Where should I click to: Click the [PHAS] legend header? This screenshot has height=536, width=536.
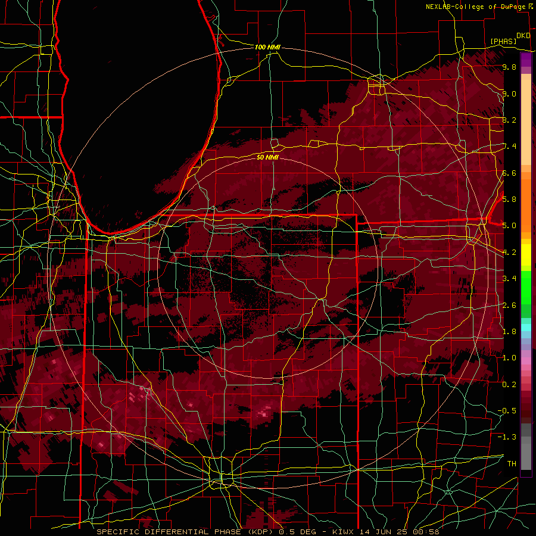pos(503,41)
